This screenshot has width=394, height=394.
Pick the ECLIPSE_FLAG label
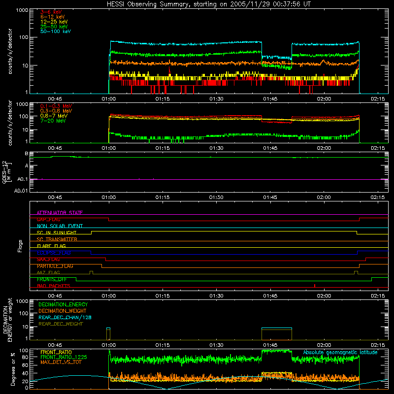[54, 253]
